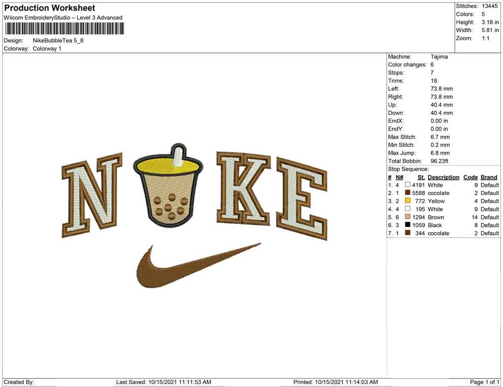503x387 pixels.
Task: Click the "Brand" column header
Action: 489,177
